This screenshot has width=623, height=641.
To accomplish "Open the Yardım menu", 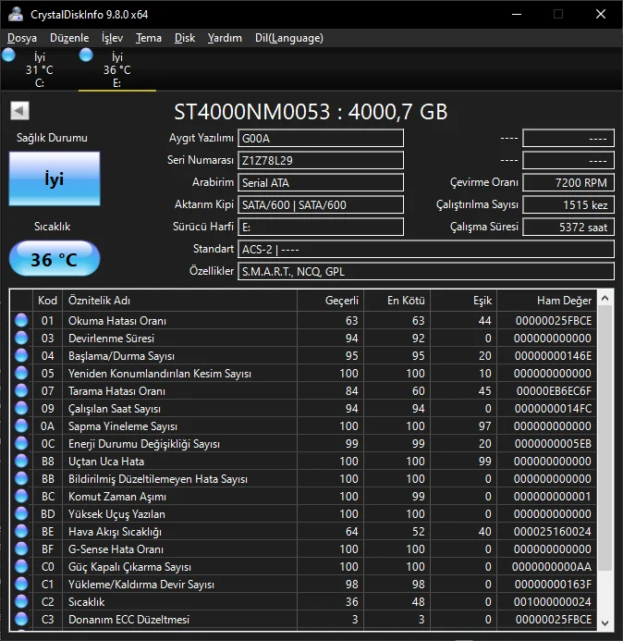I will [225, 38].
